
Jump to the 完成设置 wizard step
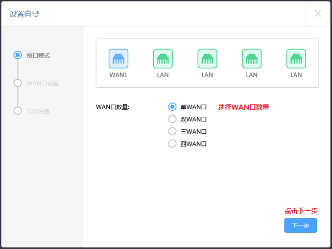pyautogui.click(x=38, y=111)
